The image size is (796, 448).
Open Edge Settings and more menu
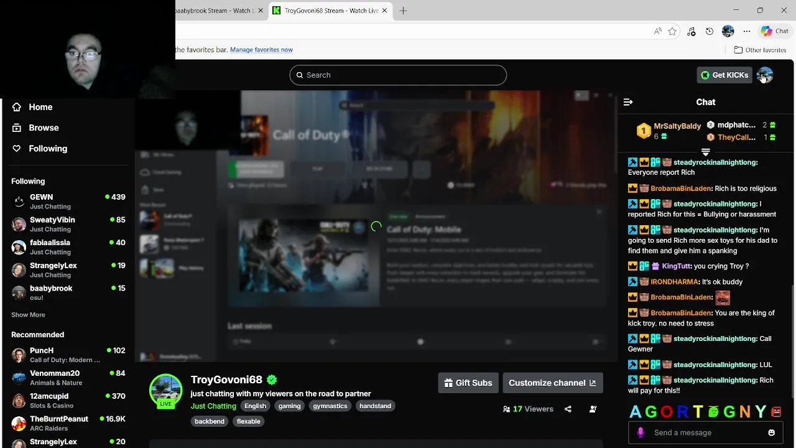747,31
